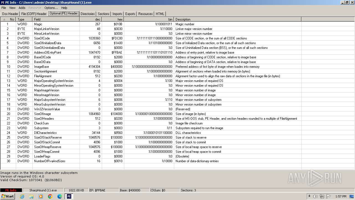Sort by the Field column header
The height and width of the screenshot is (200, 355).
click(56, 19)
